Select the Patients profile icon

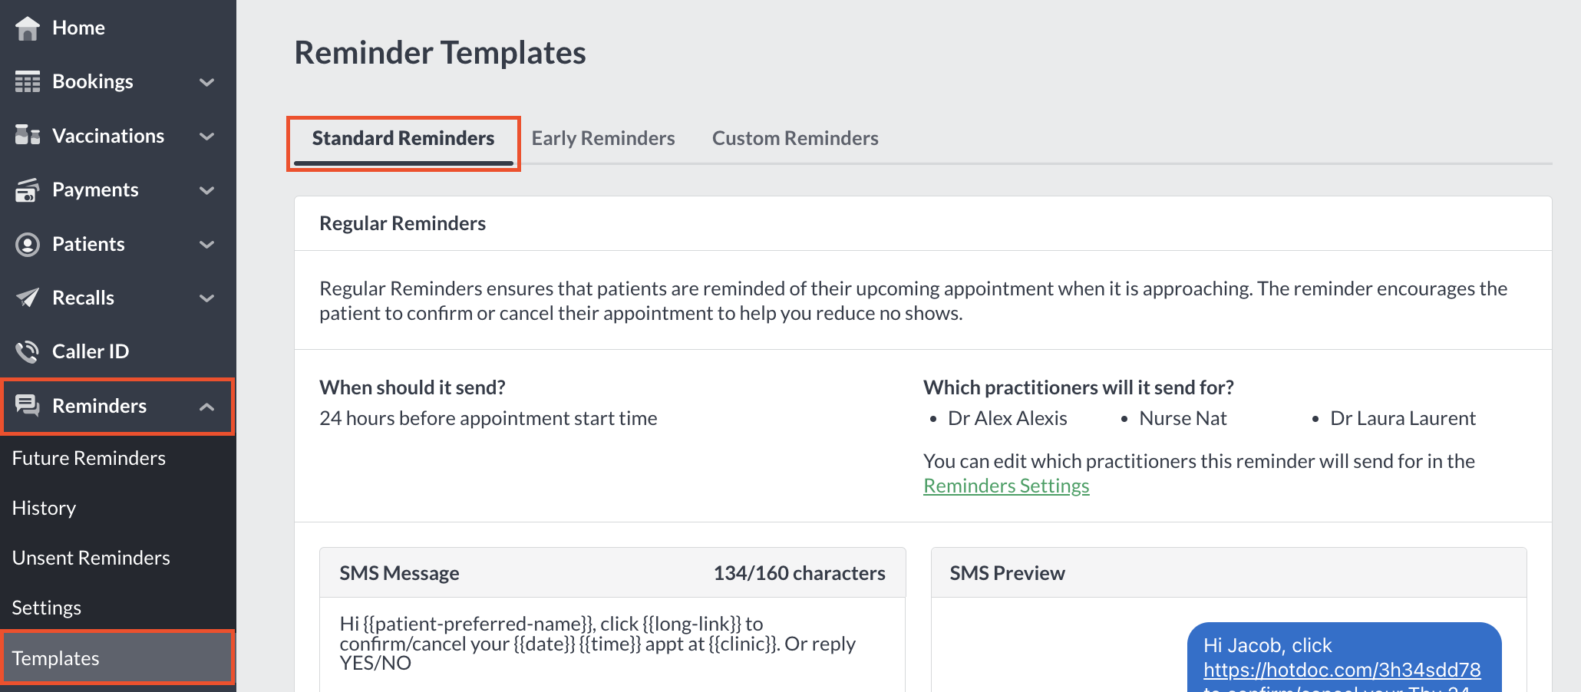[27, 243]
